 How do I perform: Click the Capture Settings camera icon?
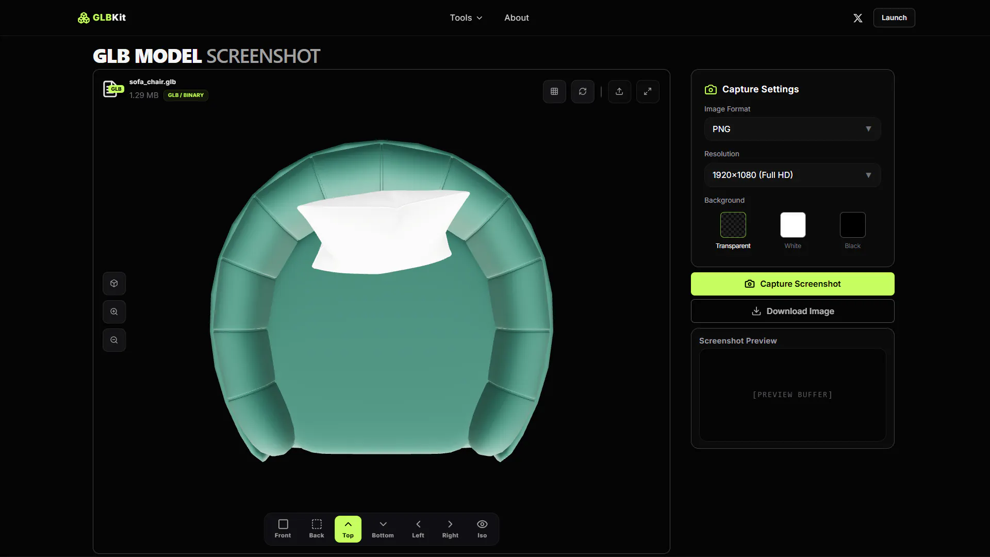click(x=711, y=89)
